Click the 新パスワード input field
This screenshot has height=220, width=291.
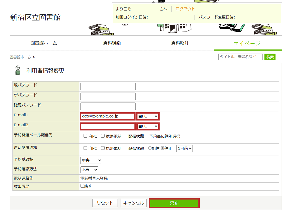108,96
